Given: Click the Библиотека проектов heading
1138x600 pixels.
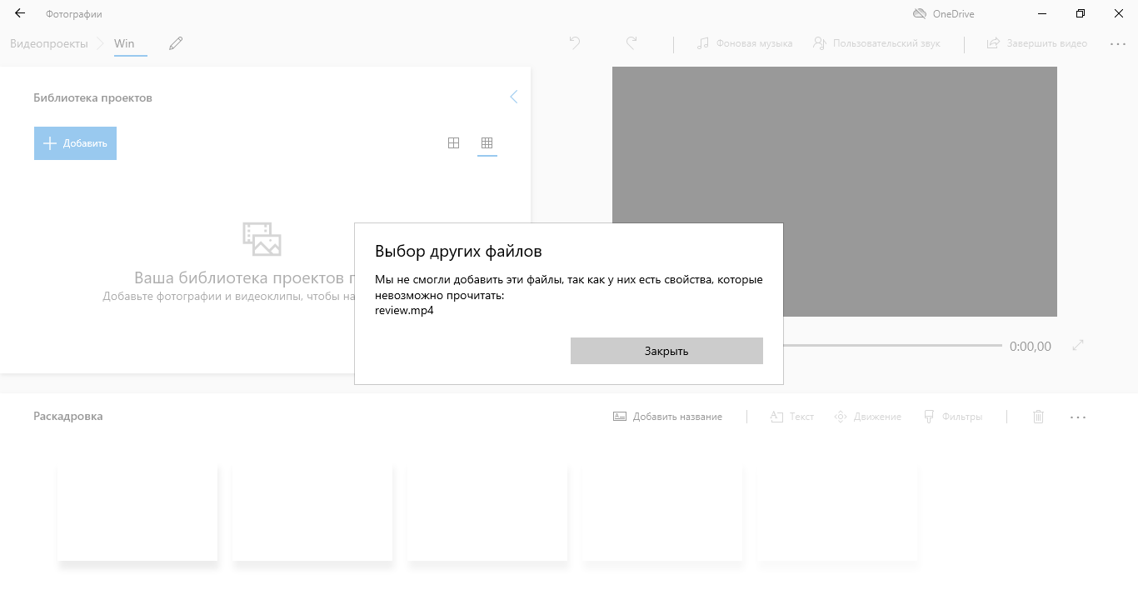Looking at the screenshot, I should [x=92, y=97].
